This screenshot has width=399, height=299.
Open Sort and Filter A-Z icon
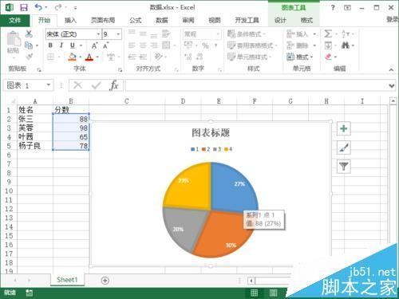pyautogui.click(x=346, y=34)
